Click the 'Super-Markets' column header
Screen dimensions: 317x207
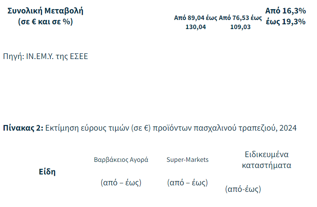click(188, 160)
